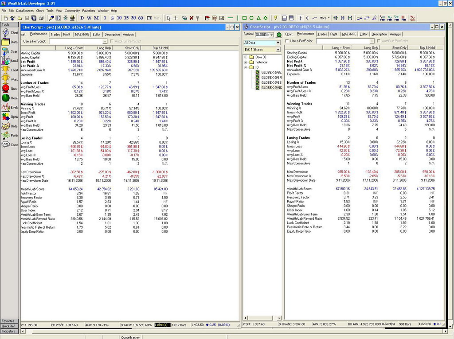Image resolution: width=454 pixels, height=339 pixels.
Task: Enable 'Use a PerfScript' in left window
Action: [x=20, y=41]
